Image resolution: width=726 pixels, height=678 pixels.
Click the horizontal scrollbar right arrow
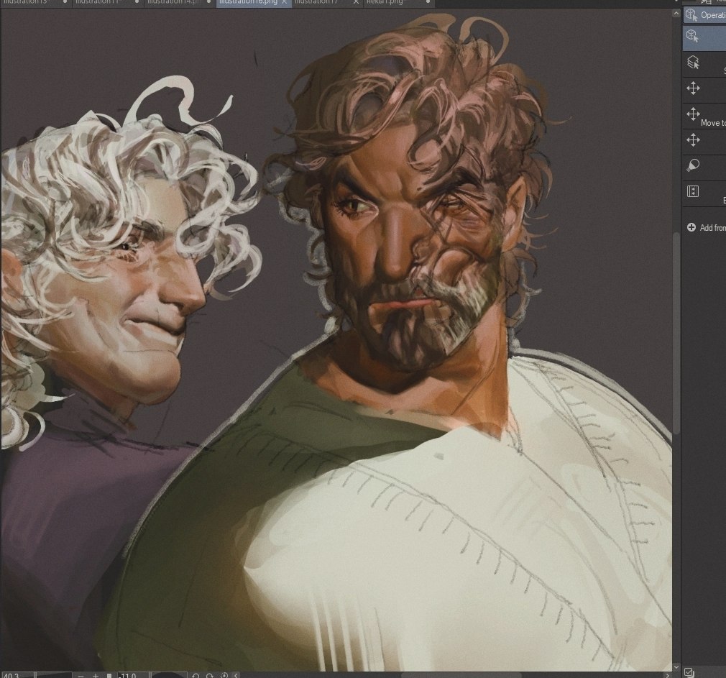(x=667, y=675)
